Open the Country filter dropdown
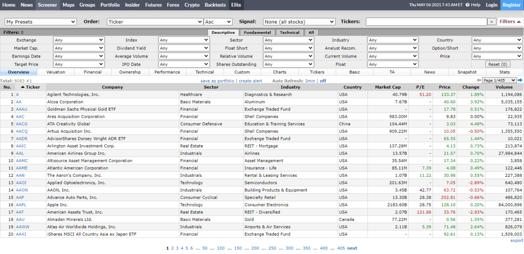 point(497,40)
